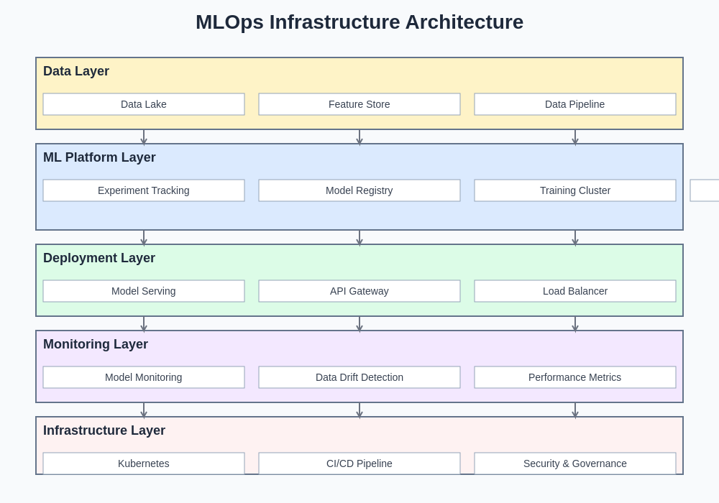The height and width of the screenshot is (503, 719).
Task: Select the ML Platform Layer title
Action: coord(99,157)
